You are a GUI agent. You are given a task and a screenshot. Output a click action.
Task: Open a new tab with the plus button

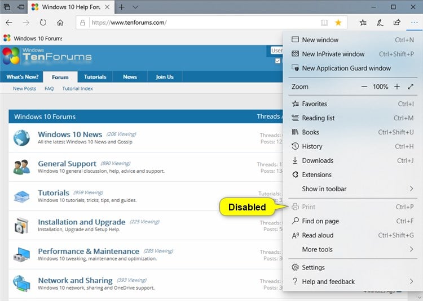(122, 7)
